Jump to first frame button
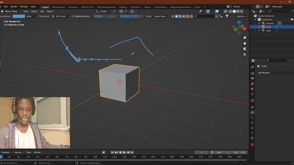This screenshot has height=165, width=294. pos(112,153)
